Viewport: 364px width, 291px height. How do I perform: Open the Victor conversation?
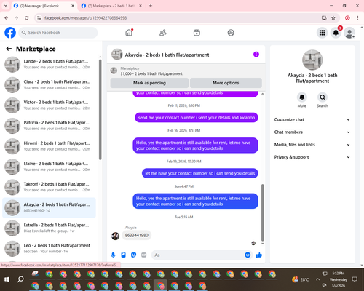[x=49, y=105]
